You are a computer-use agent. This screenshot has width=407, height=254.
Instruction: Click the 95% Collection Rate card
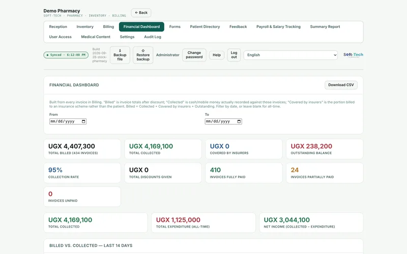click(x=82, y=173)
